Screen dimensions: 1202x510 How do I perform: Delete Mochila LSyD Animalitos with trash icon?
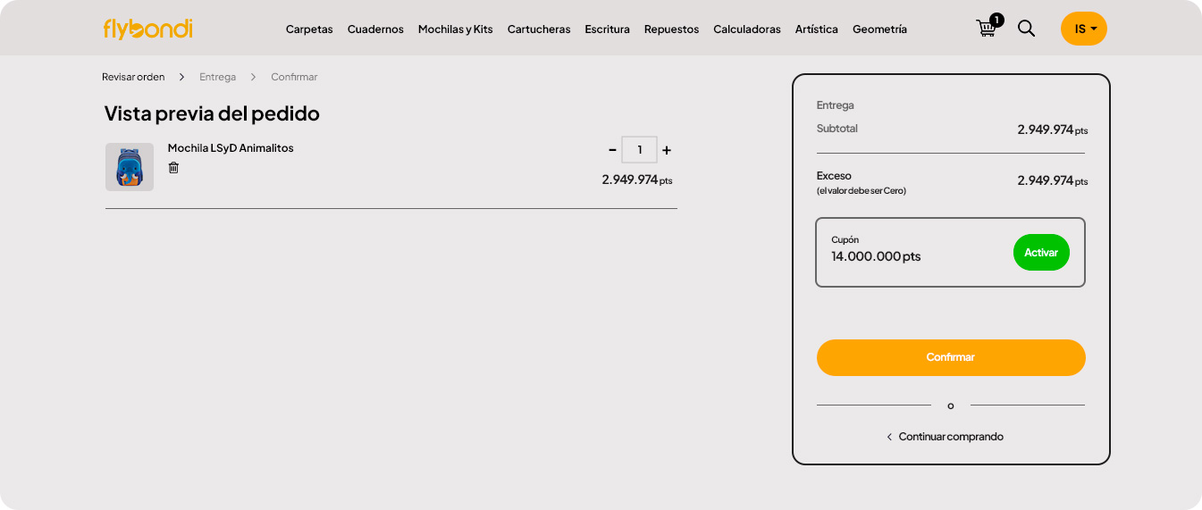tap(173, 168)
